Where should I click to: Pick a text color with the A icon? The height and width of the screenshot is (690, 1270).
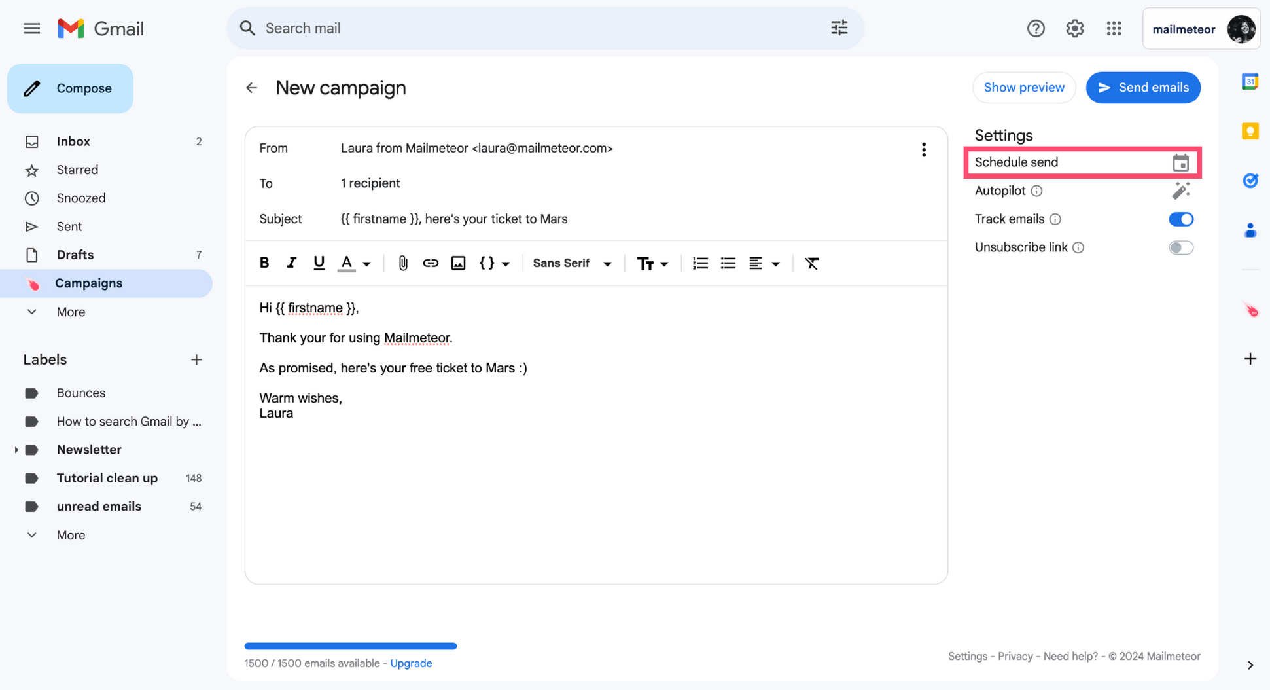click(x=346, y=263)
